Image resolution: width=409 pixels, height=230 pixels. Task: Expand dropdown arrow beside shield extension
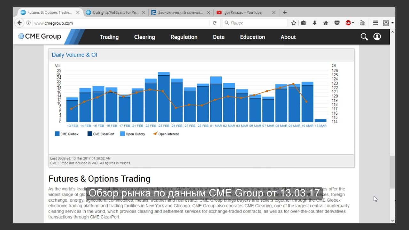click(x=392, y=23)
